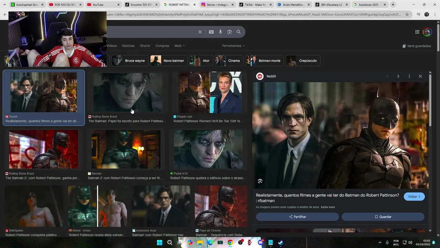Open the Papo de Cinema image result
The width and height of the screenshot is (440, 248).
coord(221,206)
